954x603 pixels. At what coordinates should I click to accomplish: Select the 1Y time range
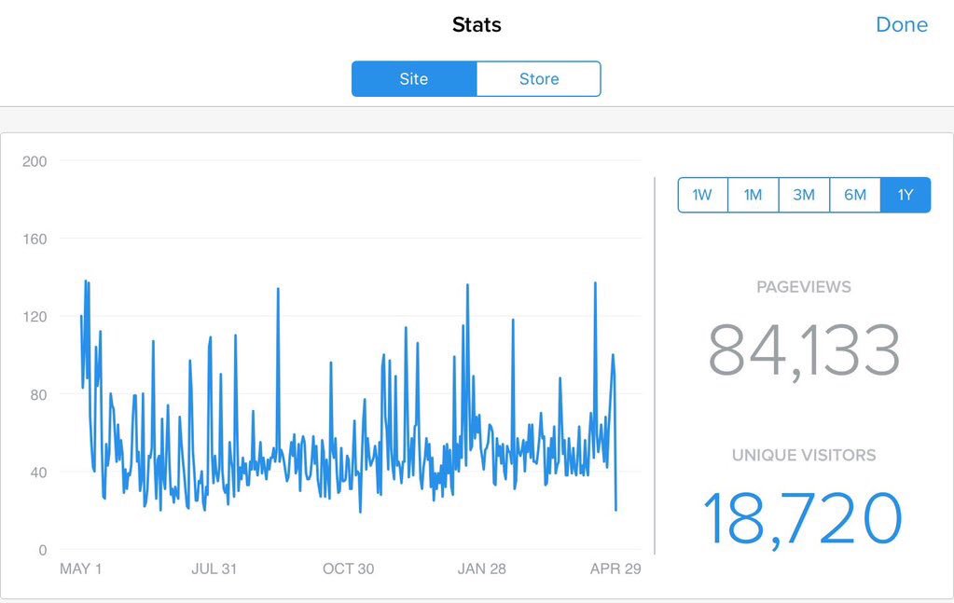point(906,195)
